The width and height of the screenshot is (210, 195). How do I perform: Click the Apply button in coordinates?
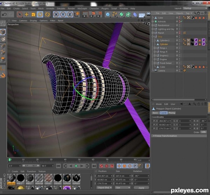click(141, 188)
